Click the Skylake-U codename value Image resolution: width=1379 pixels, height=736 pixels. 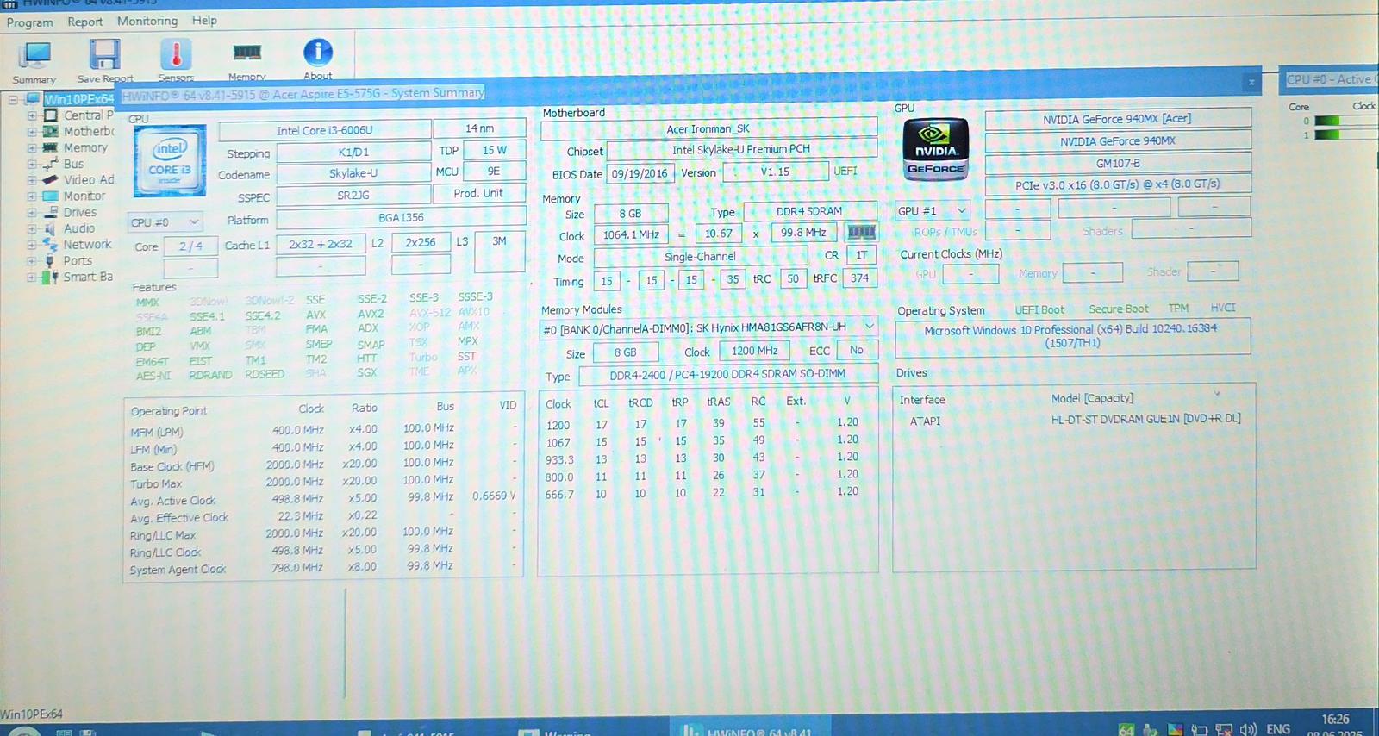click(353, 173)
